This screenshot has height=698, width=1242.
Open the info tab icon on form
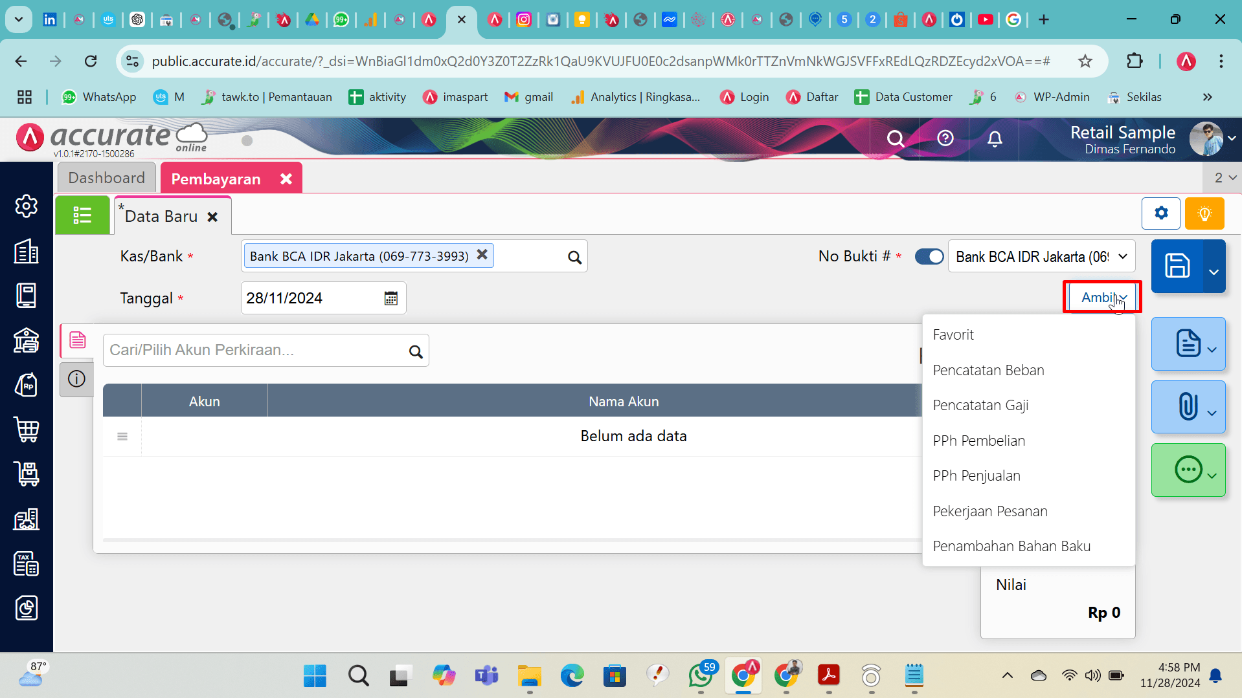tap(77, 379)
